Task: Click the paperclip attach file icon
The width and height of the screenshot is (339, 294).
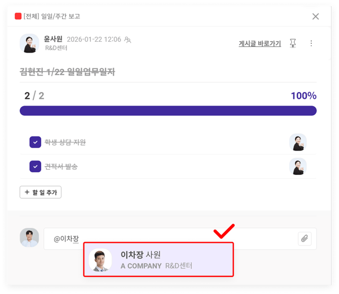Action: [305, 239]
